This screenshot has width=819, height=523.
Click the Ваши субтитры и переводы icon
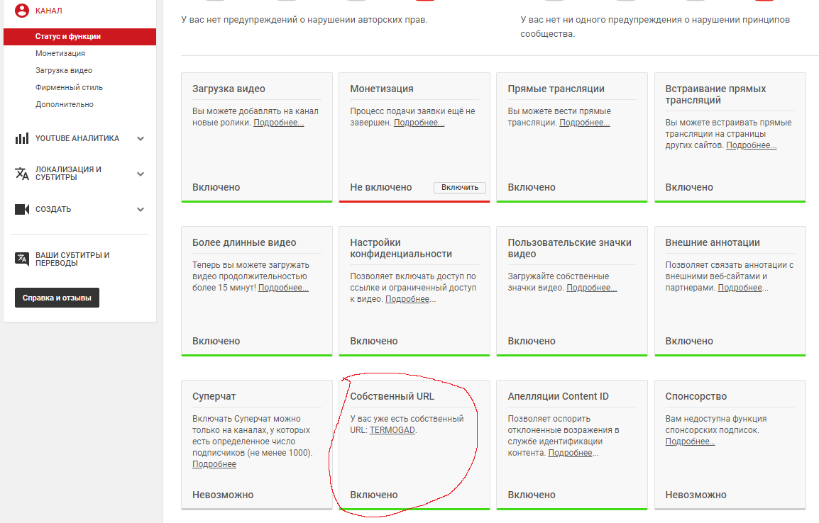click(x=22, y=259)
